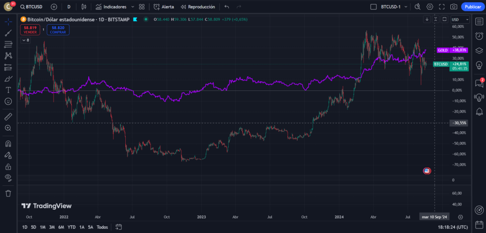Open the alerts clock panel in right sidebar
The height and width of the screenshot is (233, 486).
coord(479,36)
